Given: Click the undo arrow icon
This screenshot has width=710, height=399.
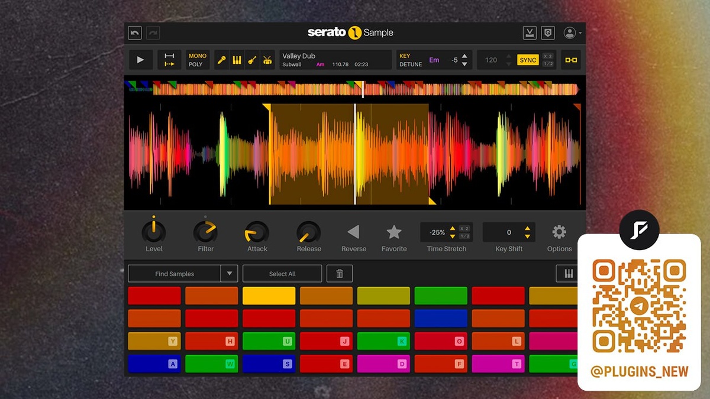Looking at the screenshot, I should [135, 33].
